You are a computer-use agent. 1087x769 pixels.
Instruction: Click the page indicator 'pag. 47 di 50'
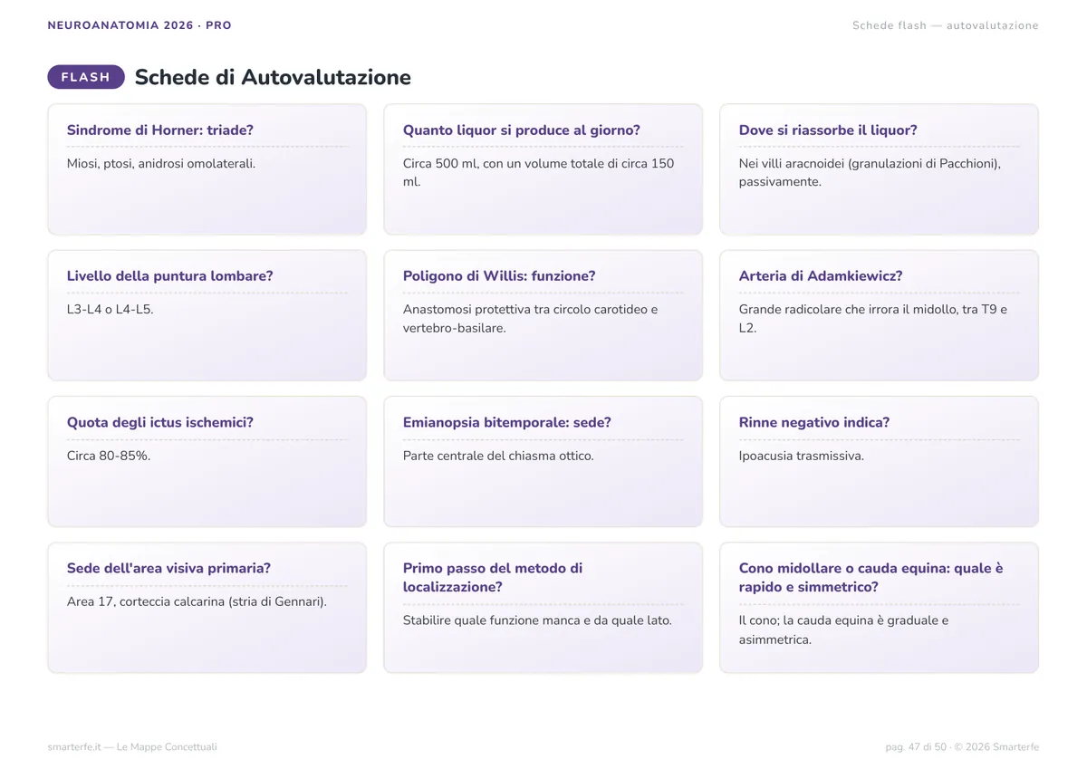(x=916, y=747)
